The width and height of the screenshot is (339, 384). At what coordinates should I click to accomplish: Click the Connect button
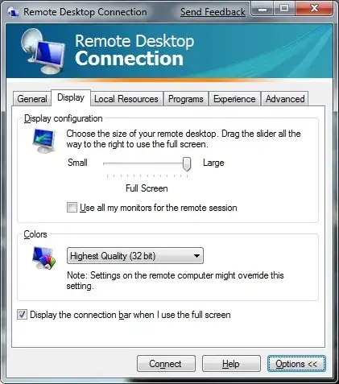tap(166, 364)
